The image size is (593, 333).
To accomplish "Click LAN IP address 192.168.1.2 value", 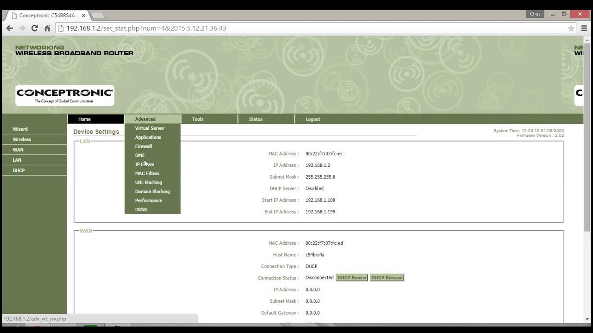I will click(x=318, y=165).
